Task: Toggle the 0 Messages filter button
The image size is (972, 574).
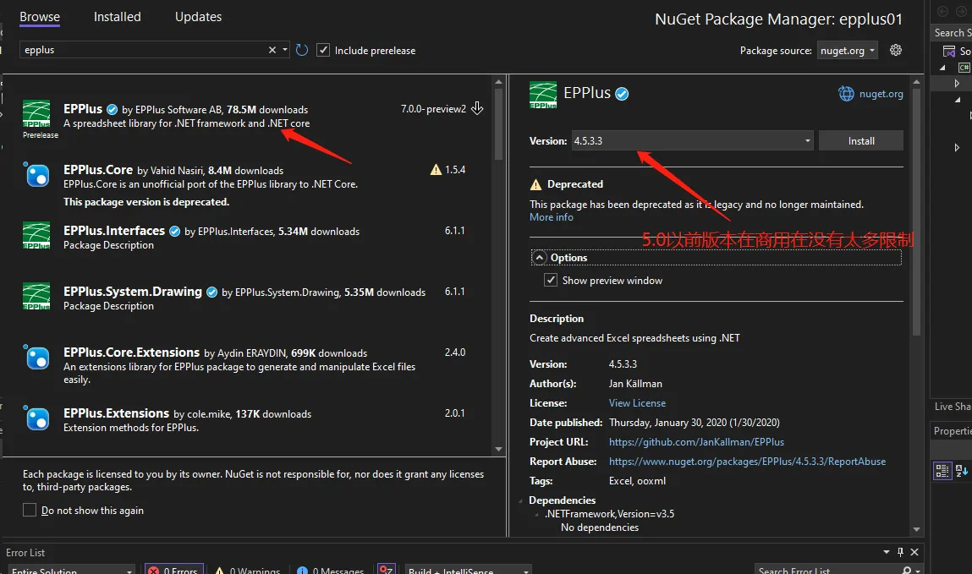Action: [331, 569]
